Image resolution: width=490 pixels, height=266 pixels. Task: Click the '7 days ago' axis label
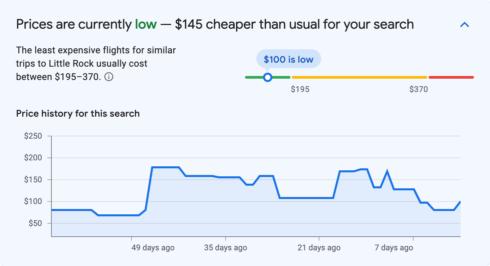[393, 248]
